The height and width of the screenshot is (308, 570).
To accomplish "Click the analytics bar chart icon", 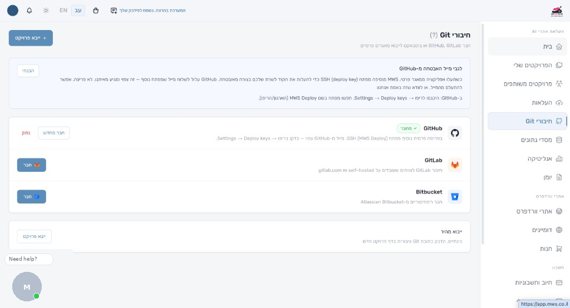I will [559, 158].
